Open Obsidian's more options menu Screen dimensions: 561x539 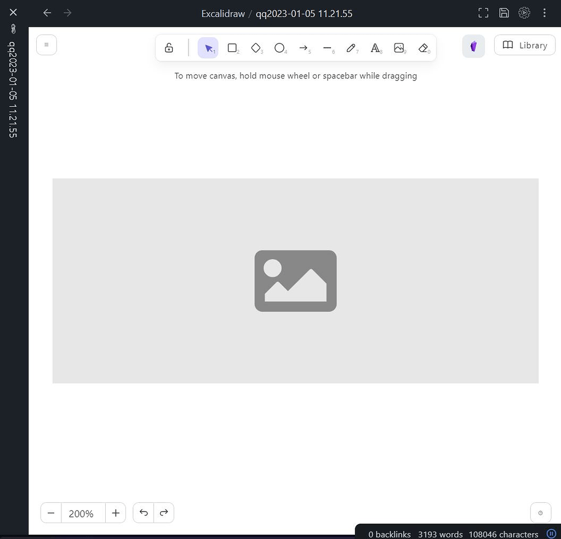tap(544, 13)
